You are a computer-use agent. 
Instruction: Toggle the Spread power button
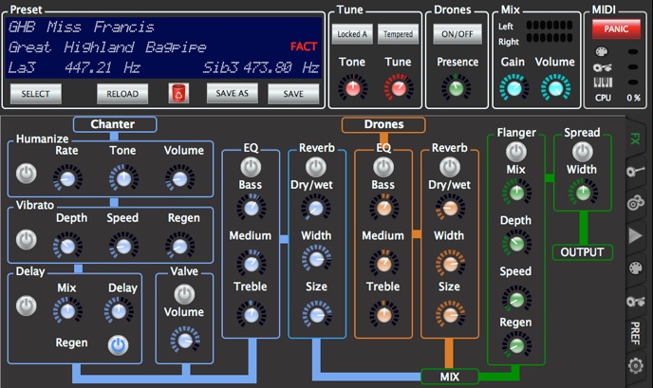(x=583, y=152)
